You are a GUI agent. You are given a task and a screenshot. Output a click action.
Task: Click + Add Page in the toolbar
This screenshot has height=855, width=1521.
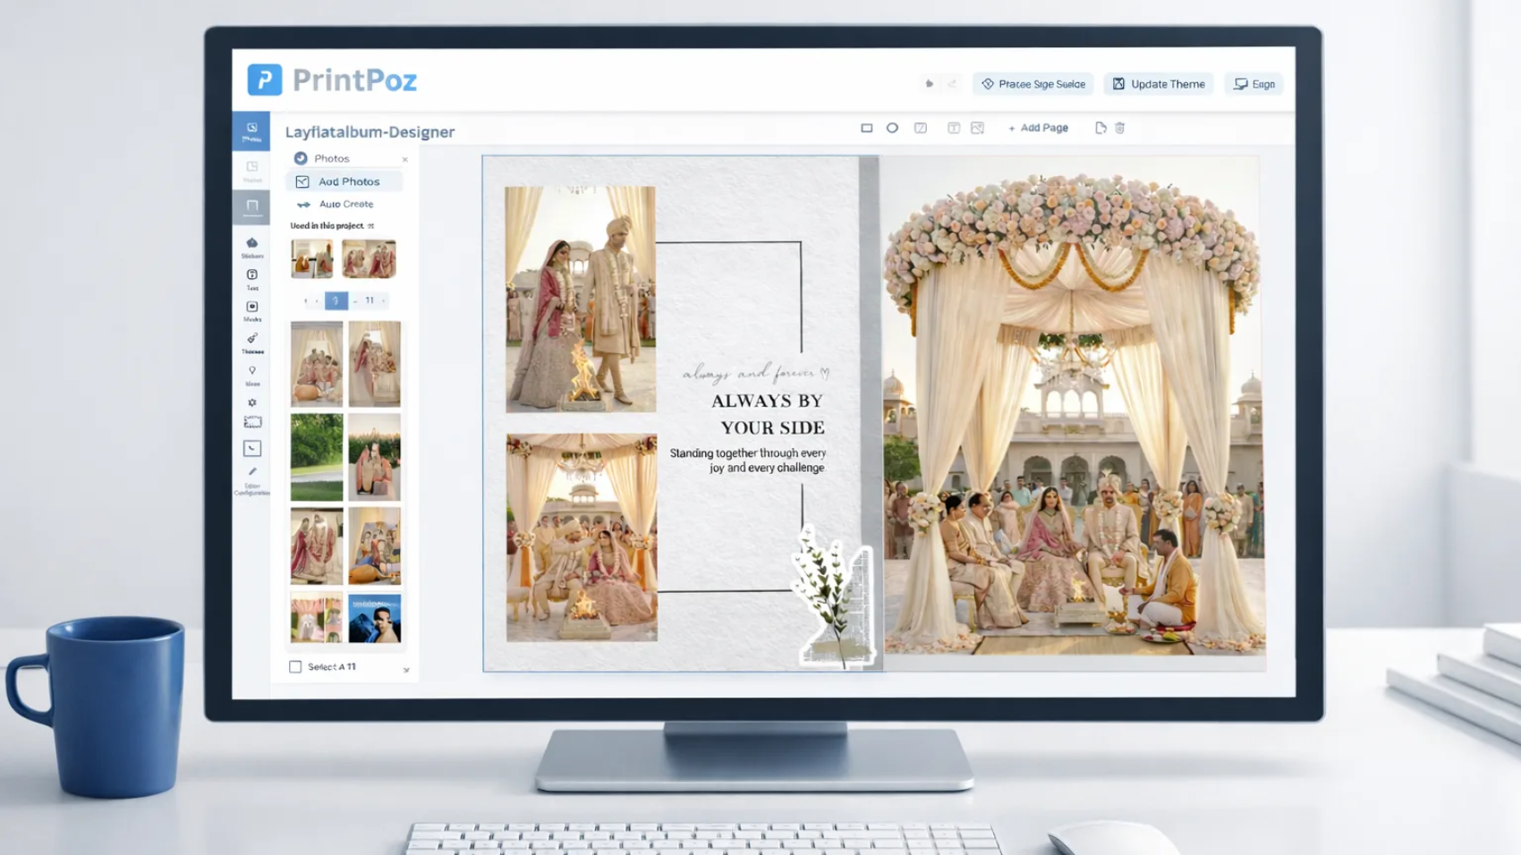pyautogui.click(x=1038, y=128)
